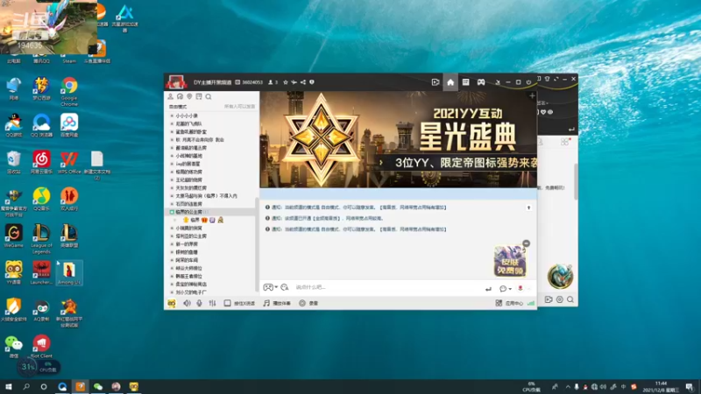Check the green network signal indicator
Screen dimensions: 701x394
click(531, 303)
